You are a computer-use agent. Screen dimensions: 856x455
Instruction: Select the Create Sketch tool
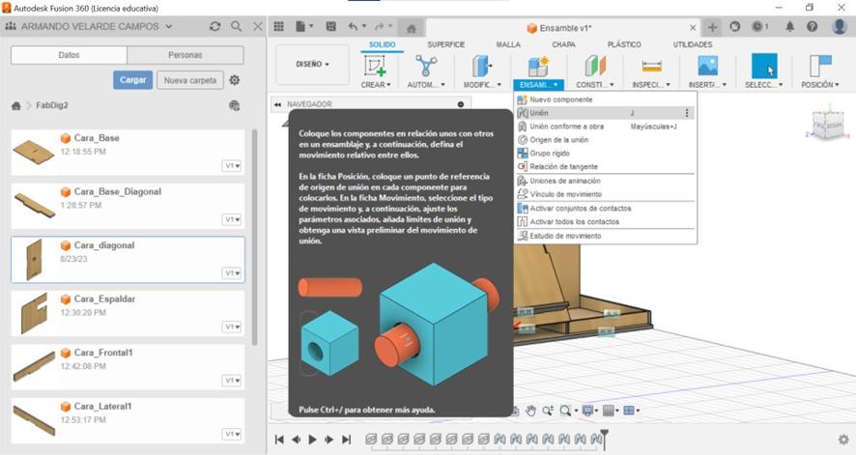coord(376,66)
